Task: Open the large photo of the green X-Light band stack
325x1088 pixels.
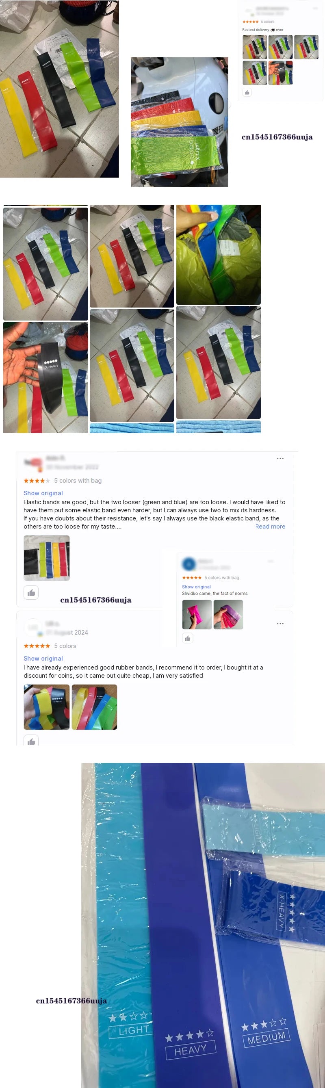Action: 180,122
